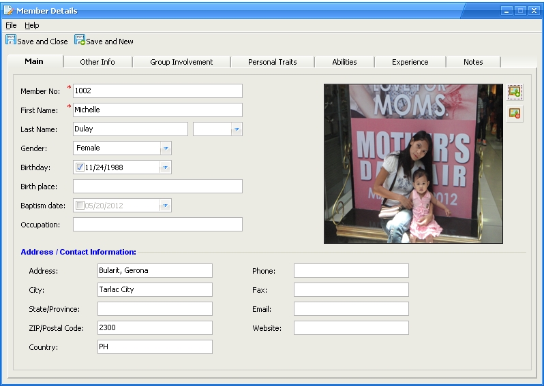
Task: Switch to the Group Involvement tab
Action: pyautogui.click(x=181, y=62)
